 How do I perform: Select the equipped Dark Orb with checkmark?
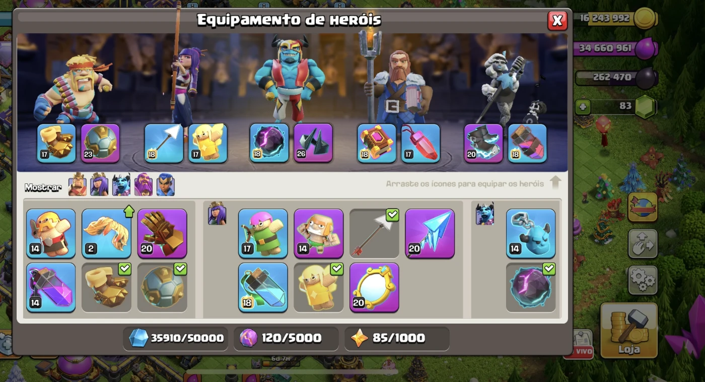(531, 287)
